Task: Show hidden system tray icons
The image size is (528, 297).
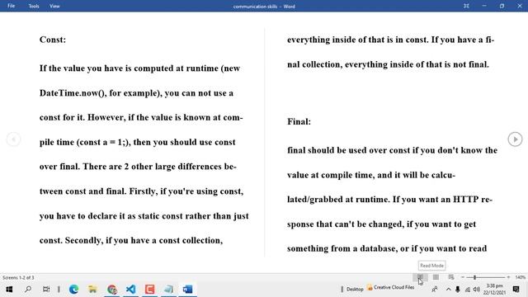Action: 448,290
